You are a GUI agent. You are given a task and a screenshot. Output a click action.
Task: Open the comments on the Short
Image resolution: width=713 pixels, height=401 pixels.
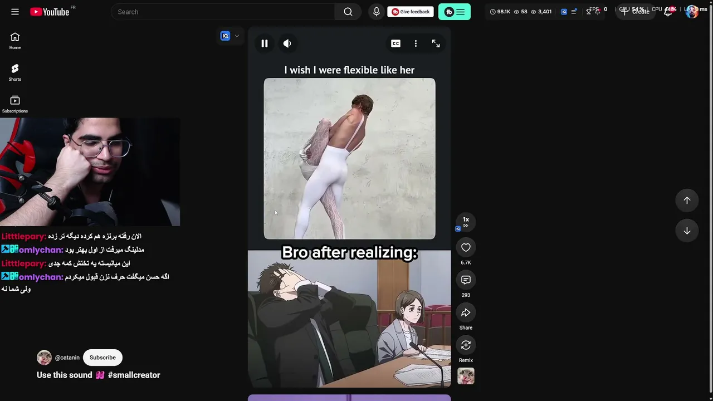click(x=466, y=280)
